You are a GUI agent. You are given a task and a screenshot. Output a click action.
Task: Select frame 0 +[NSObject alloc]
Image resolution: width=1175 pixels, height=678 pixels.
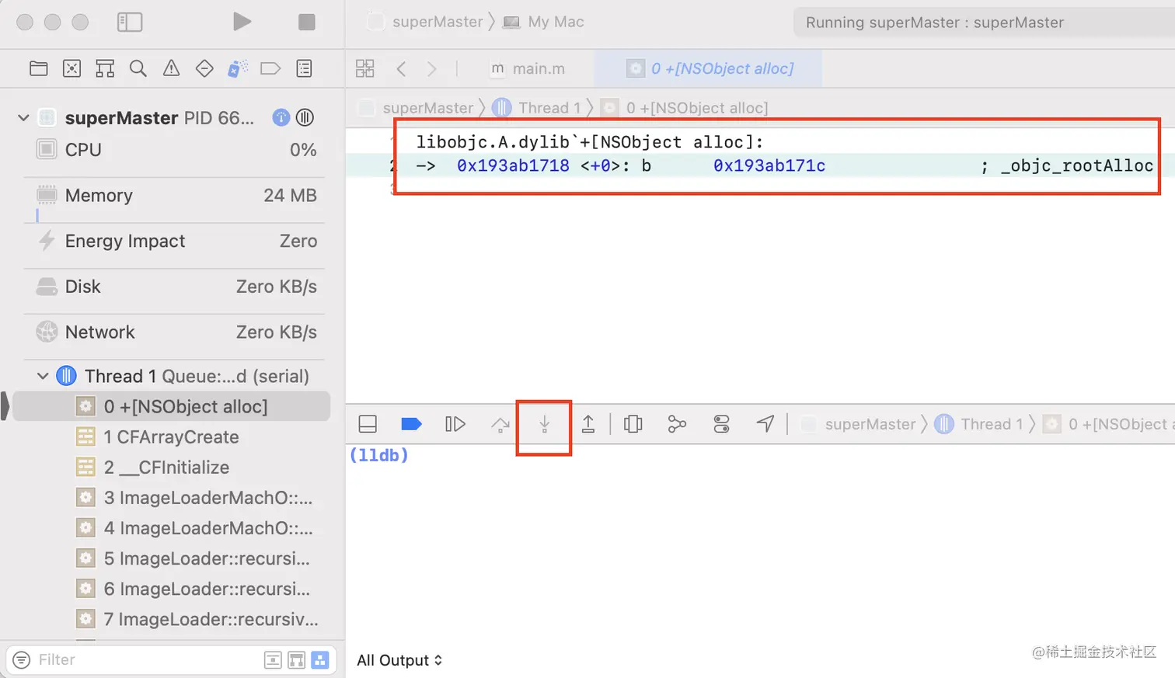coord(173,406)
